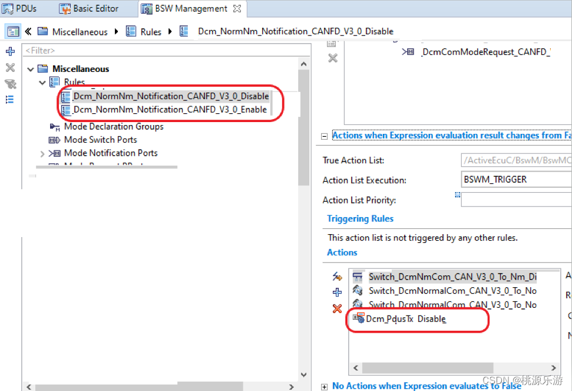Click the gray X remove icon beside expression

coord(333,58)
